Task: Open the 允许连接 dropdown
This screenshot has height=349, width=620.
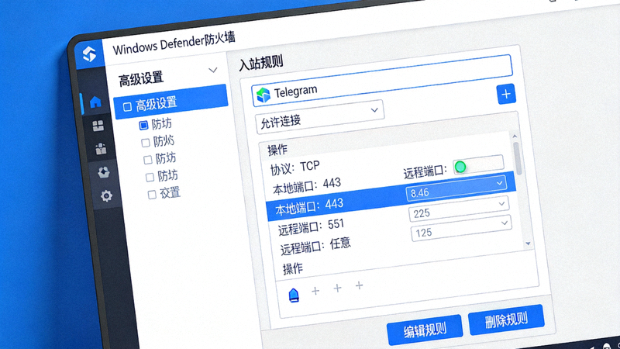Action: [320, 116]
